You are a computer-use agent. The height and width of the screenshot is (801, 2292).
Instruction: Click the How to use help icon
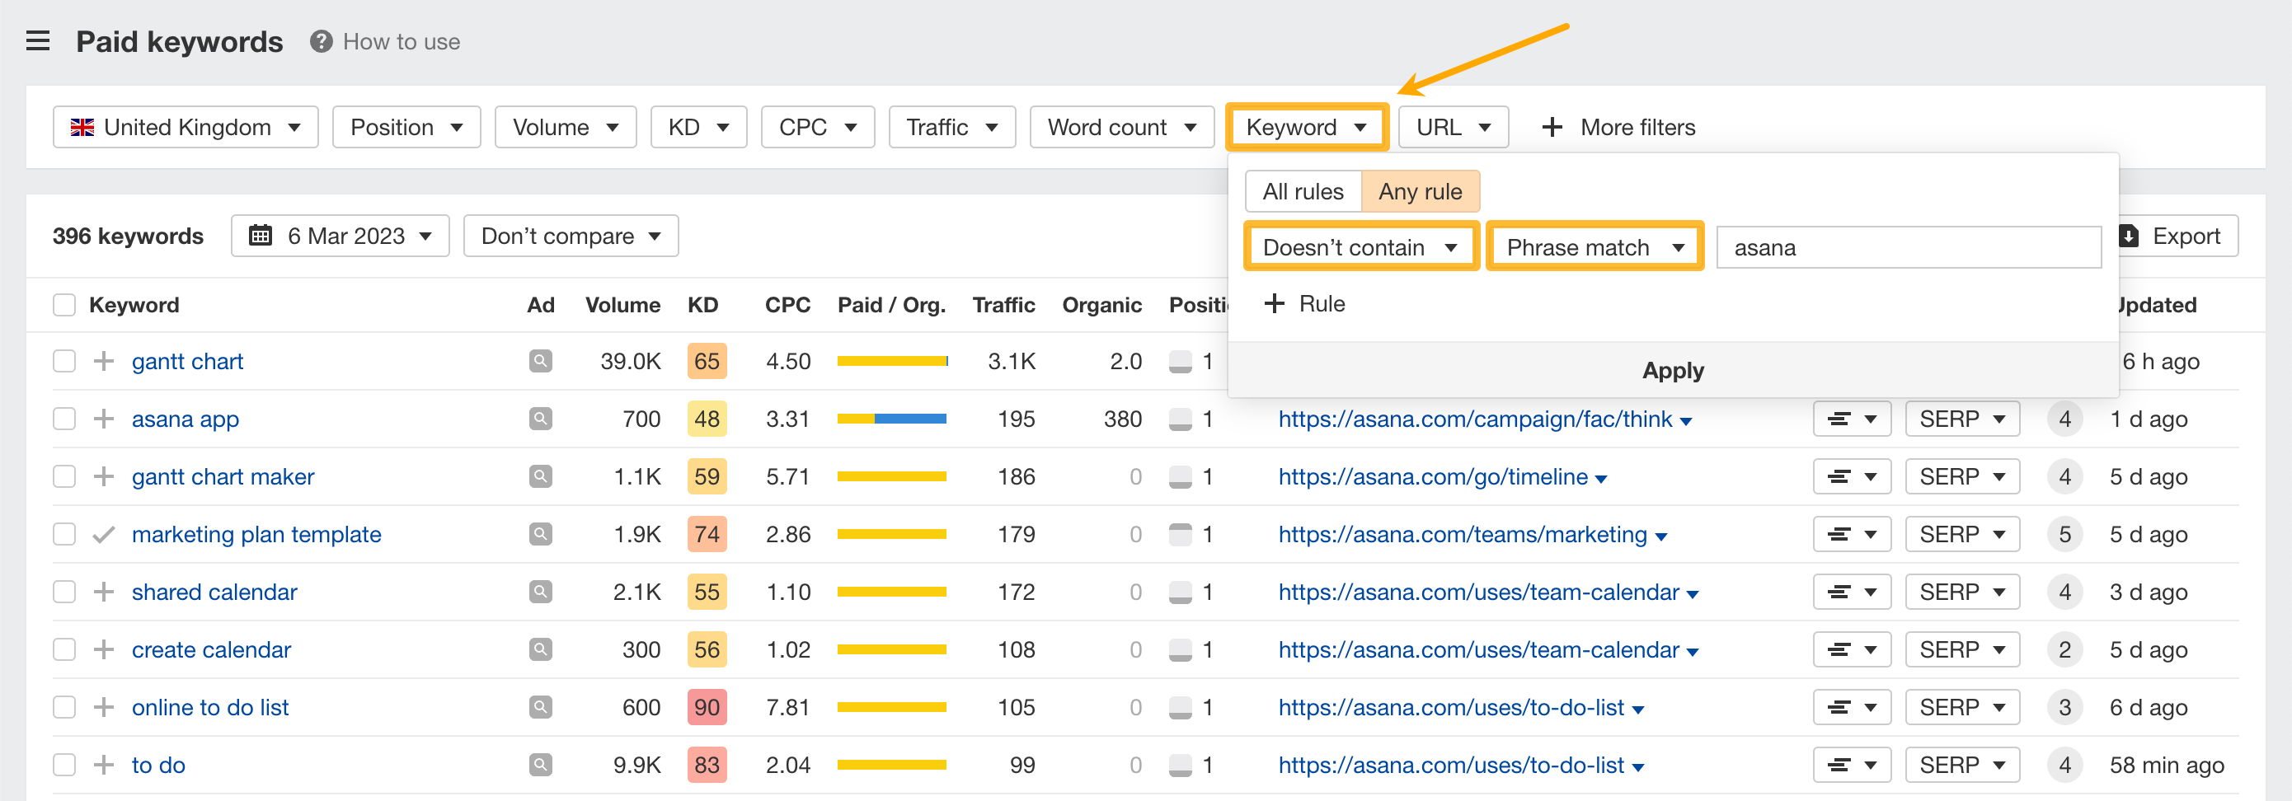coord(322,42)
